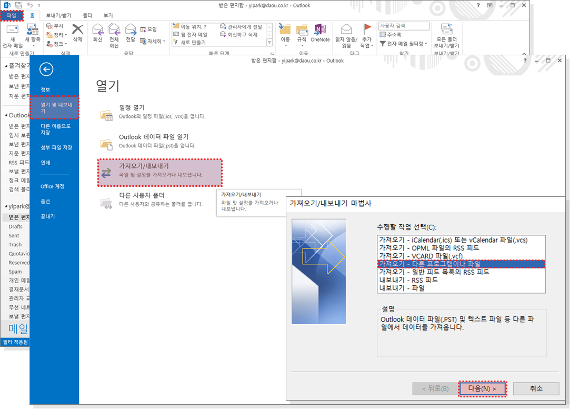Switch to the 보내기/받기 ribbon tab
Screen dimensions: 570x409
(x=59, y=16)
